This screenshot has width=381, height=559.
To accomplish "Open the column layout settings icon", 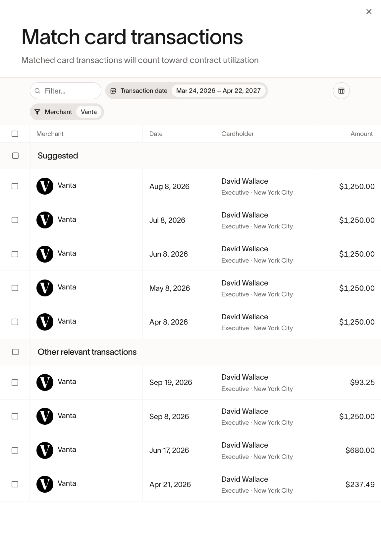I will pos(341,91).
